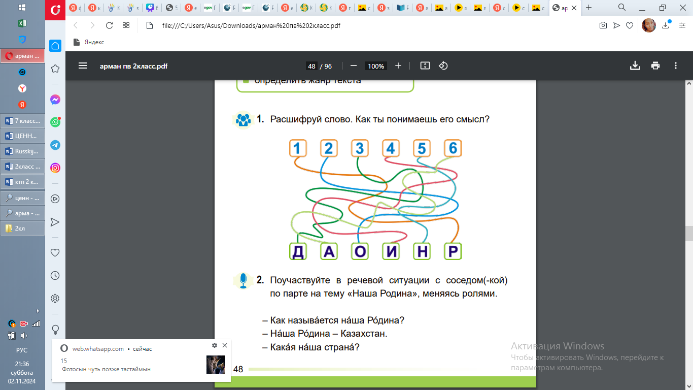The height and width of the screenshot is (390, 693).
Task: Open Telegram in the Opera sidebar
Action: click(55, 145)
